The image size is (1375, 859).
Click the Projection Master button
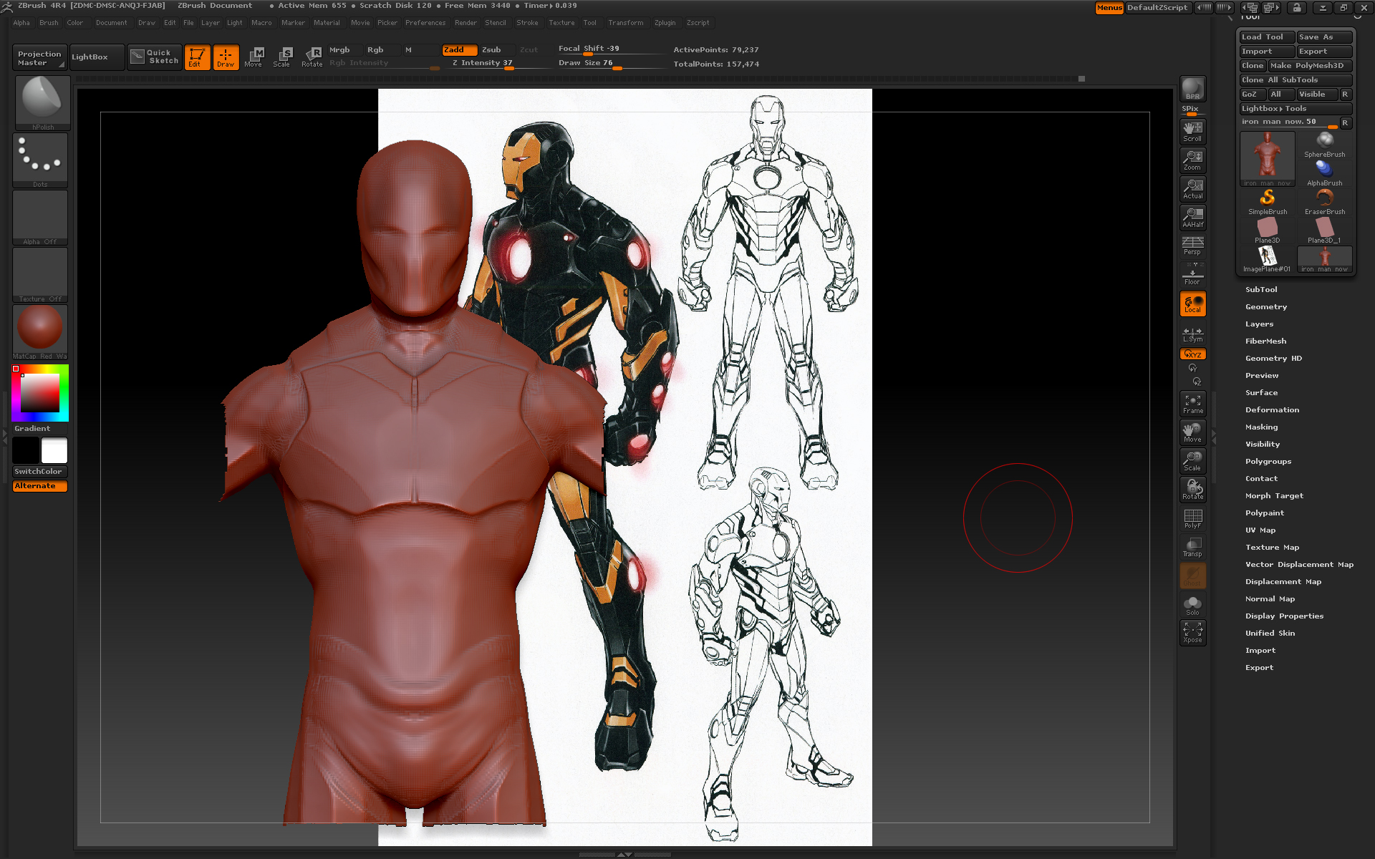[x=40, y=58]
